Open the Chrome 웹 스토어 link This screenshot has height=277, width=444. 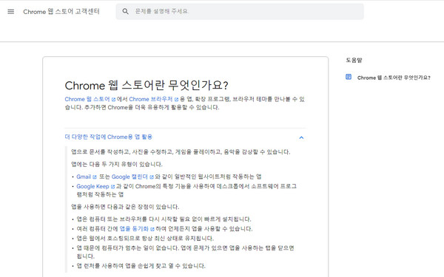(87, 99)
